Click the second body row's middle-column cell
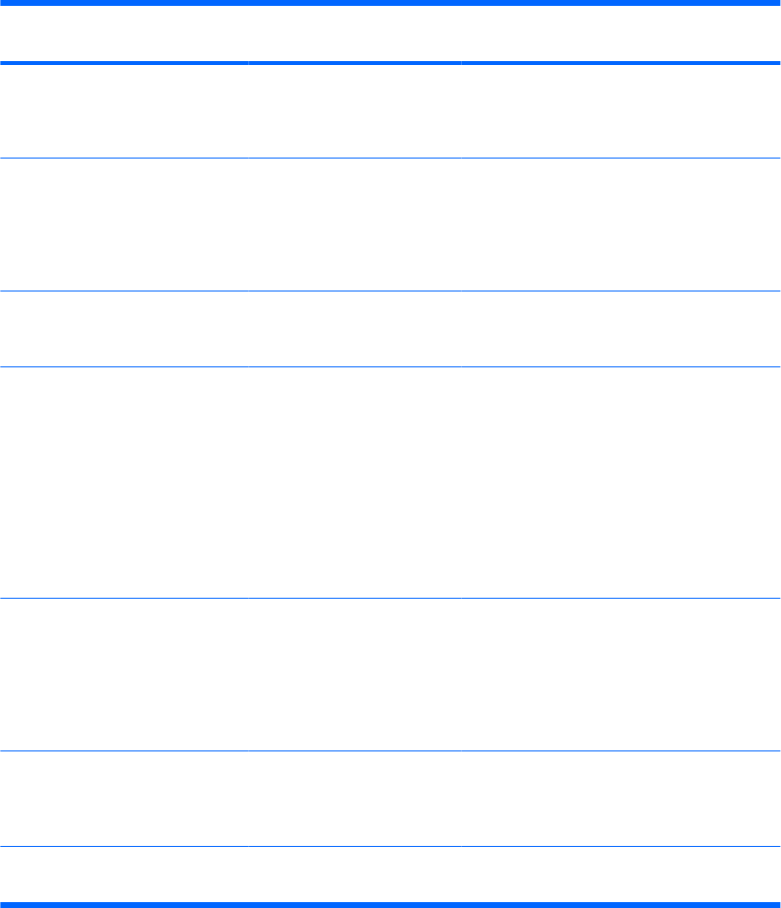Viewport: 781px width, 908px height. pos(355,225)
